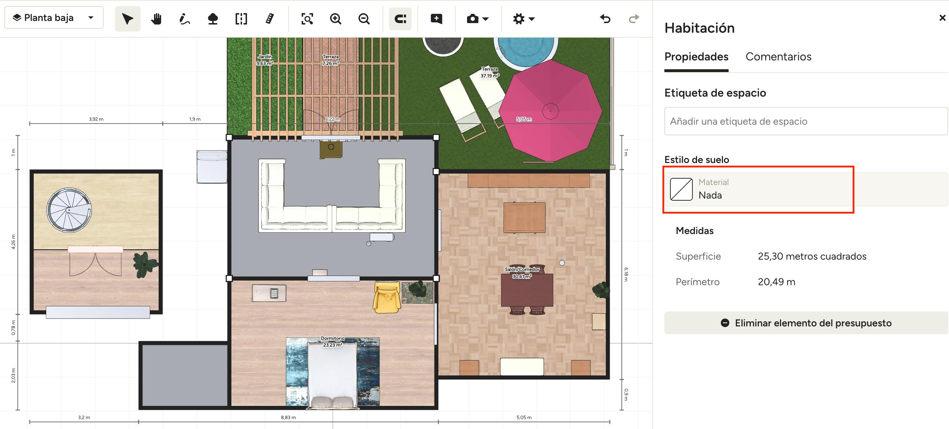949x429 pixels.
Task: Click the tree landscaping tool icon
Action: tap(213, 19)
